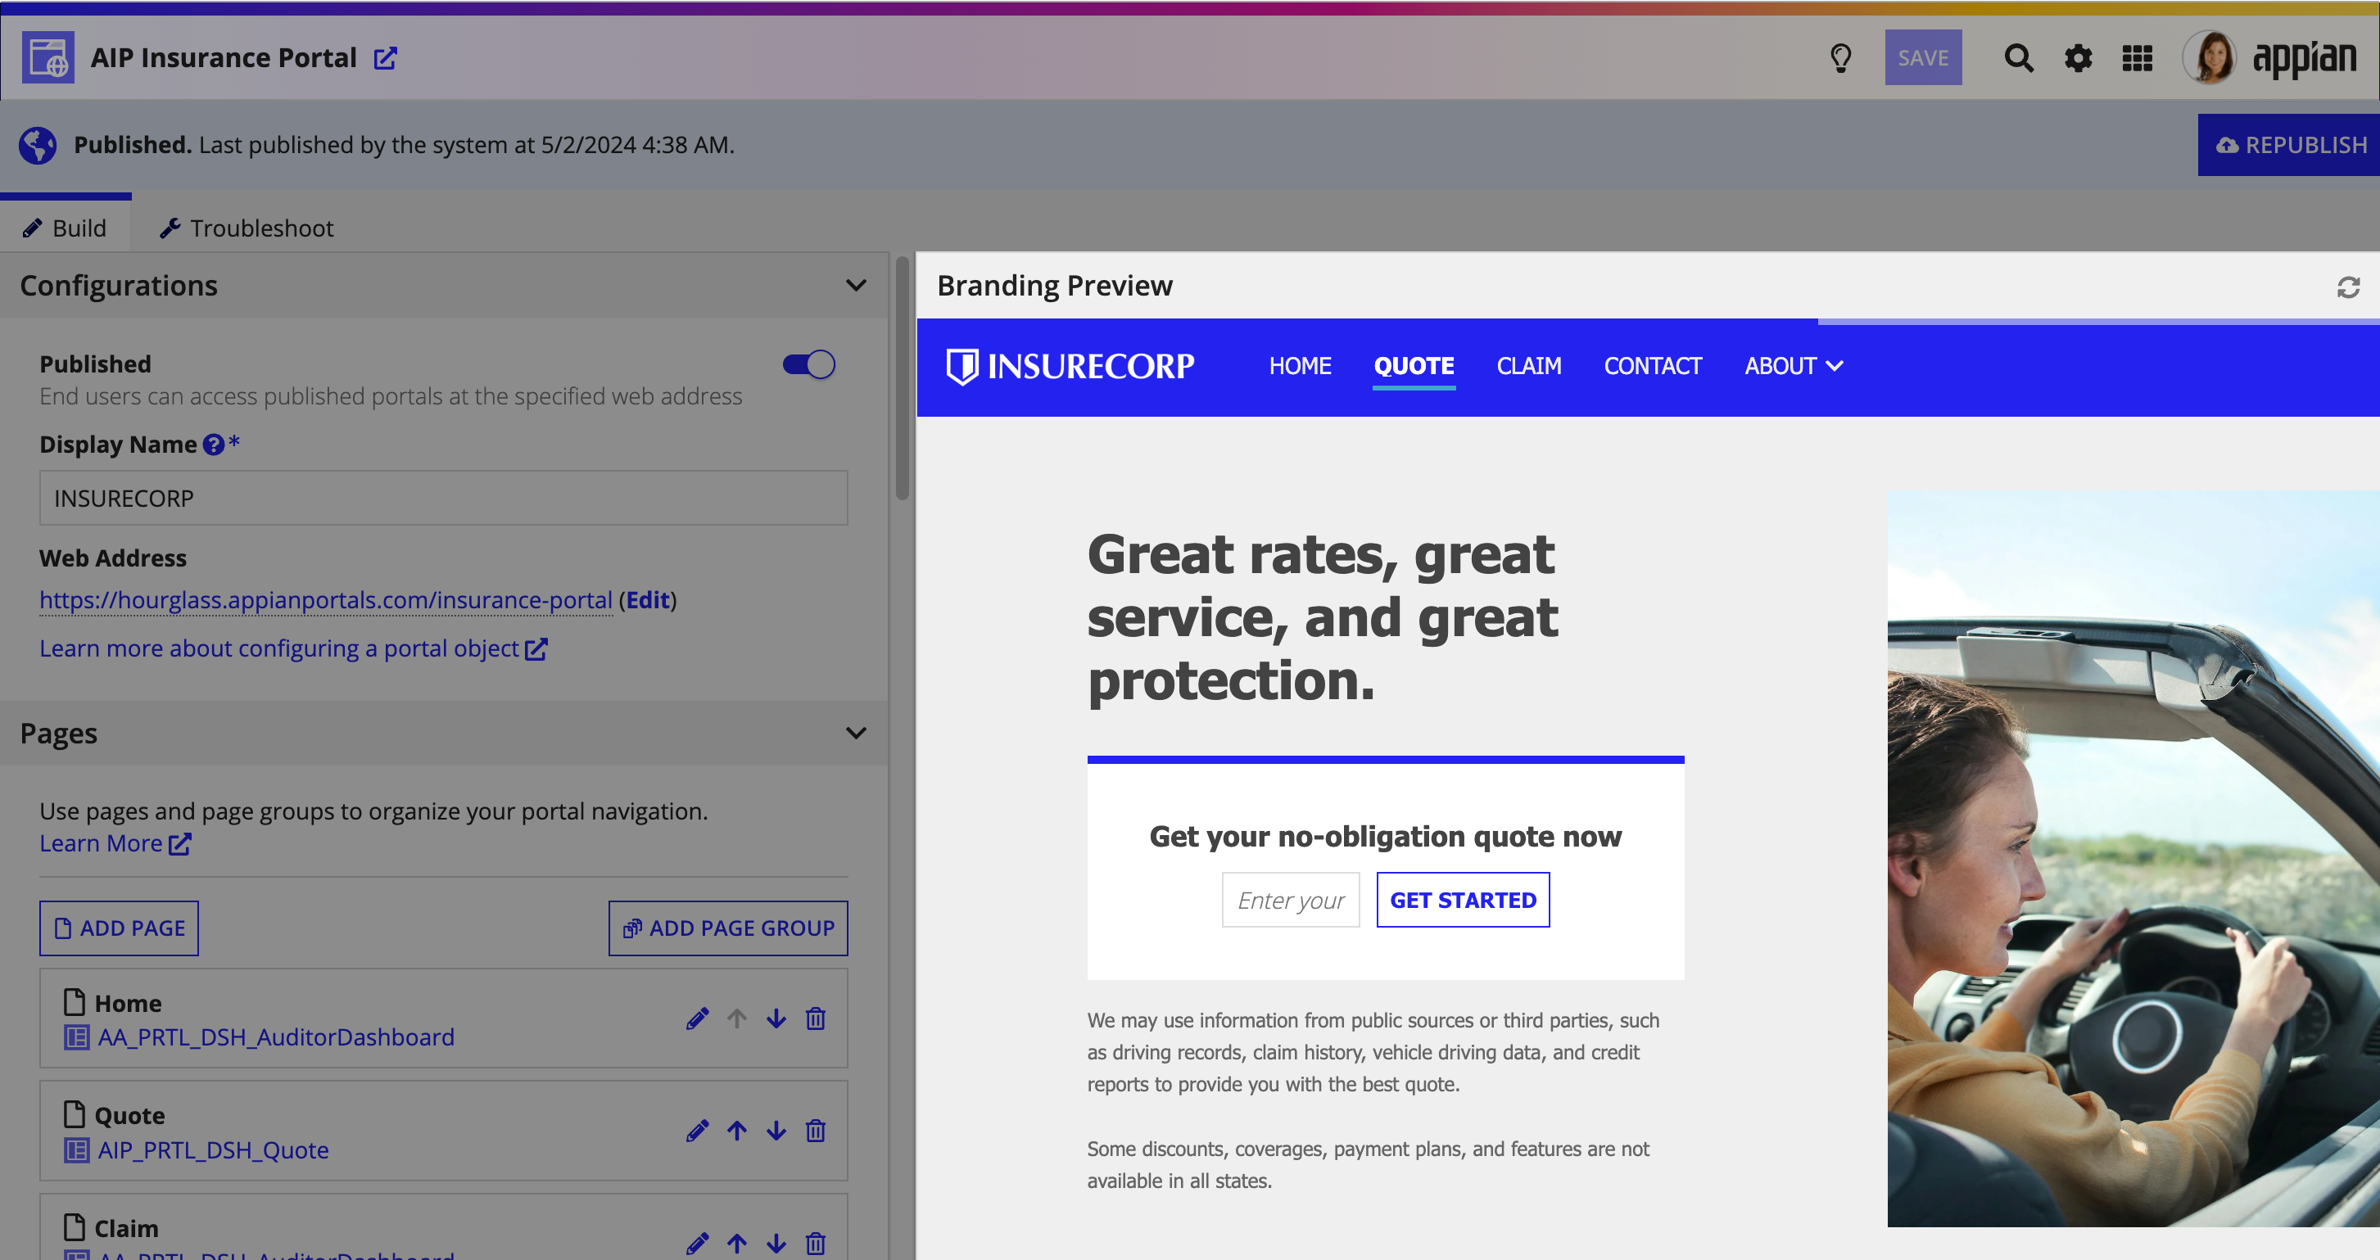Move the Home page down
This screenshot has width=2380, height=1260.
(x=776, y=1018)
